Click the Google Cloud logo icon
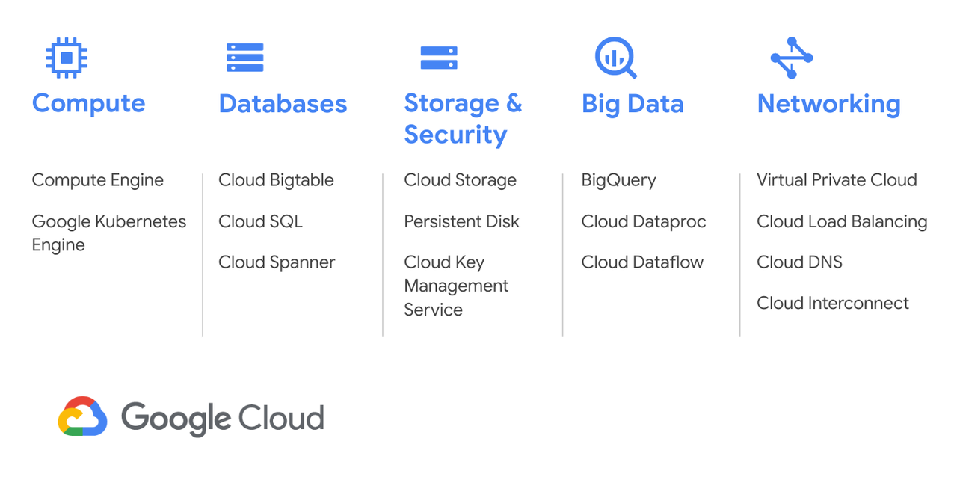This screenshot has height=480, width=954. coord(82,416)
